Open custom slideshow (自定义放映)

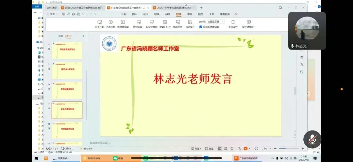click(x=152, y=24)
